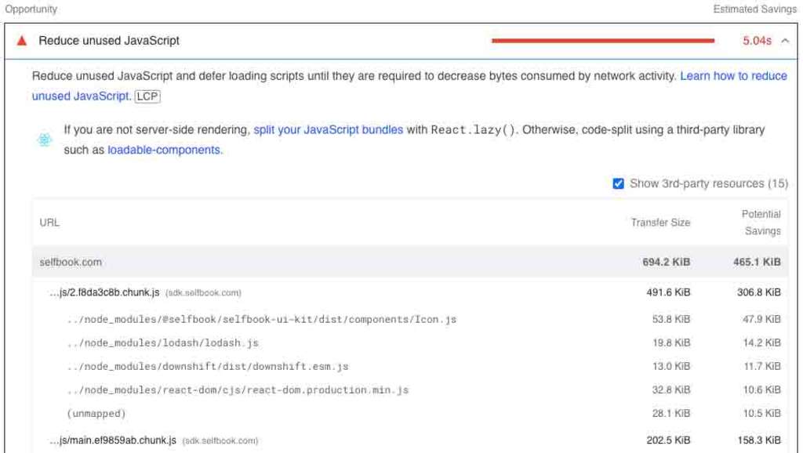Click the red triangle warning icon

22,41
